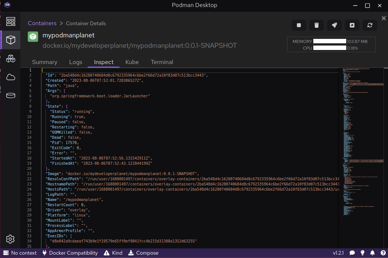Switch to the Logs tab

pos(75,62)
